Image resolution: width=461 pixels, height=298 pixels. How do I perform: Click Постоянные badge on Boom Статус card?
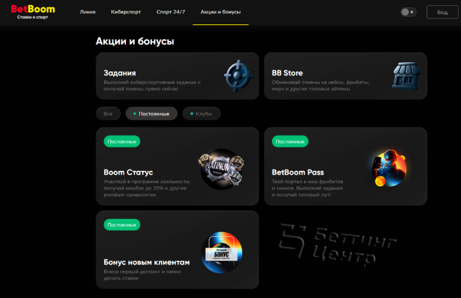pyautogui.click(x=122, y=142)
